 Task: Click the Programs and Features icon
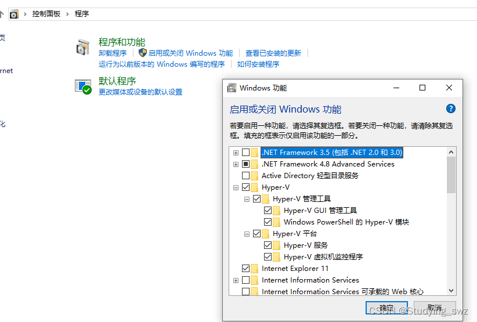click(83, 48)
